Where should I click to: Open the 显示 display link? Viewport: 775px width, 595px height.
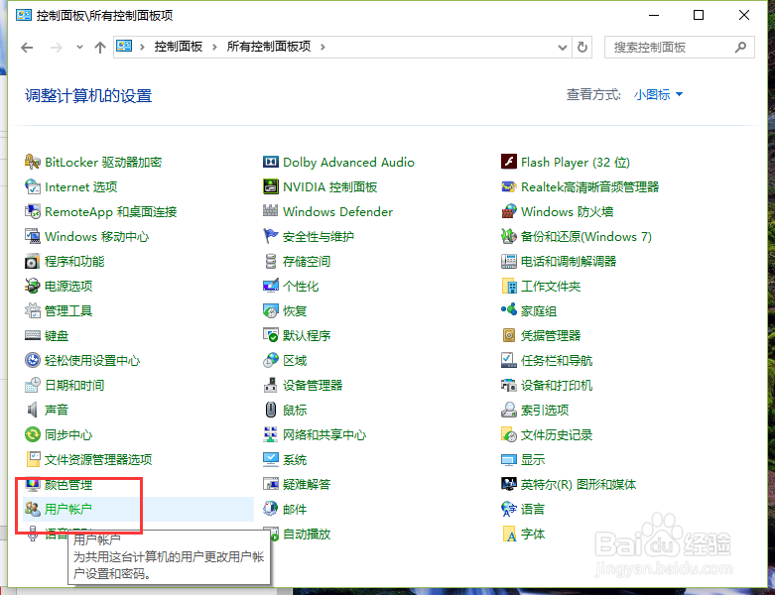[533, 460]
